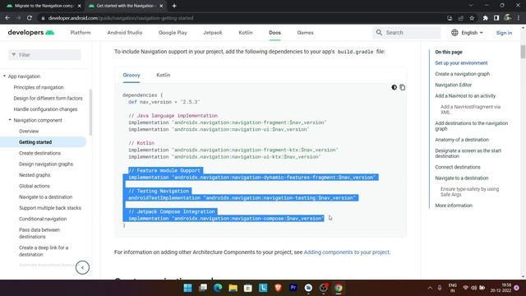Select the Groovy code tab

131,75
